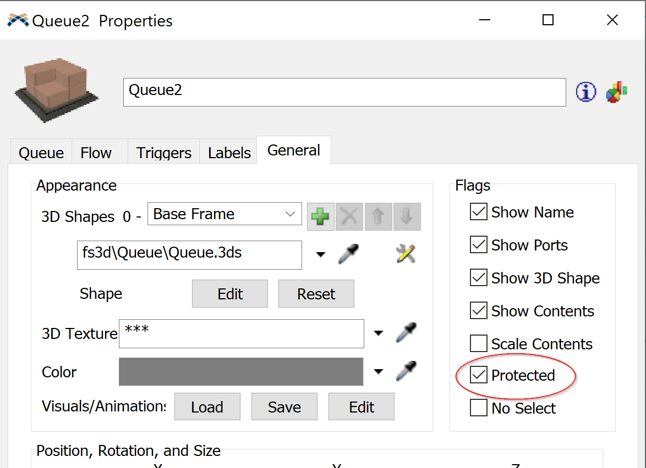Click the blue info help icon
This screenshot has height=468, width=646.
[x=586, y=92]
